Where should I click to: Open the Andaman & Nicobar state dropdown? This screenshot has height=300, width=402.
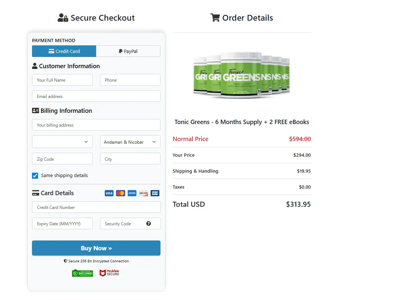130,141
